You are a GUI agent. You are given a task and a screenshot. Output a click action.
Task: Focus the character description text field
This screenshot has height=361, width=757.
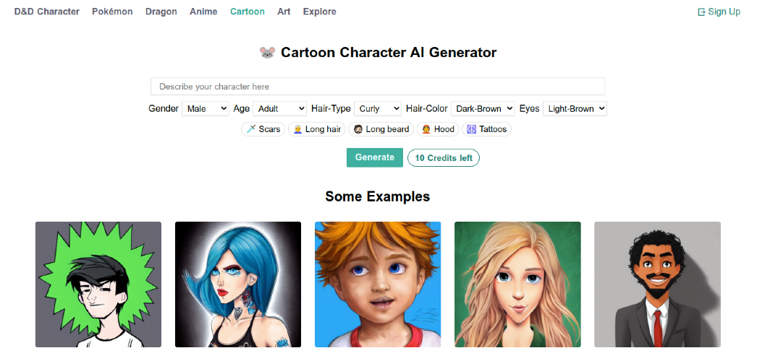point(378,87)
